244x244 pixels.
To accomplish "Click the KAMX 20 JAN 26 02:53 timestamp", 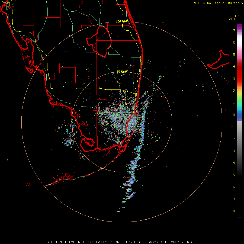I will click(173, 242).
